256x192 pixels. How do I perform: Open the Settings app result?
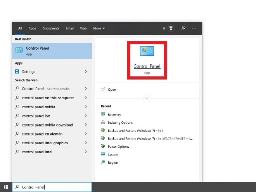[52, 71]
